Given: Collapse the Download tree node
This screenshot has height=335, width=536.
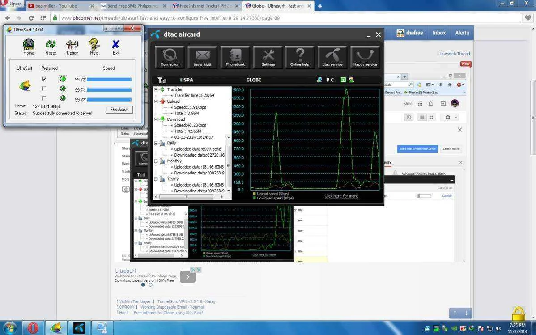Looking at the screenshot, I should point(156,119).
